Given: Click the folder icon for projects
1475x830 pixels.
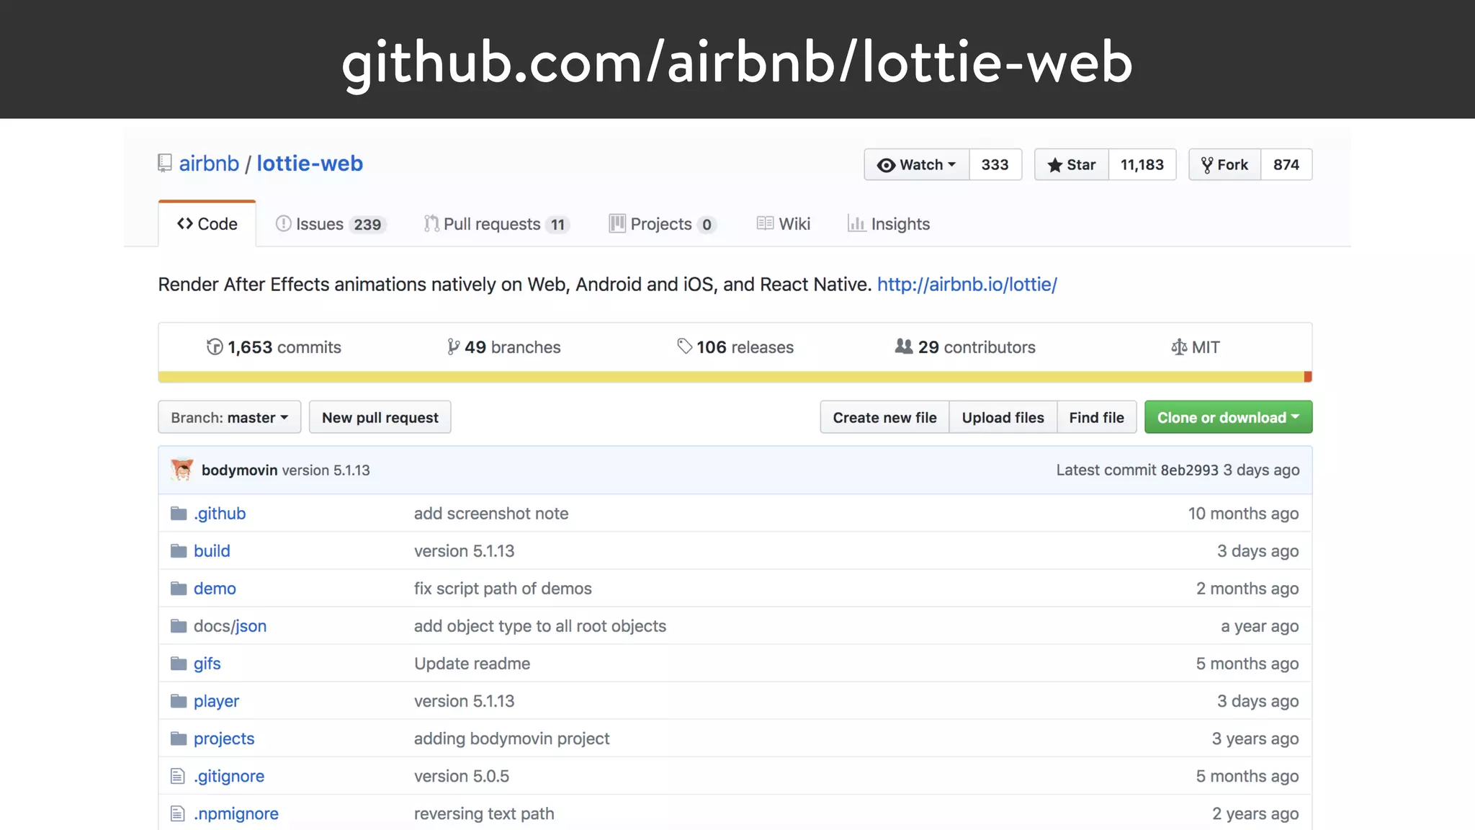Looking at the screenshot, I should pos(179,738).
